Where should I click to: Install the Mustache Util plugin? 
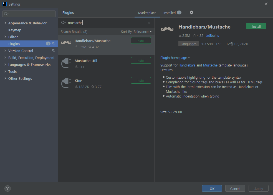pos(141,61)
